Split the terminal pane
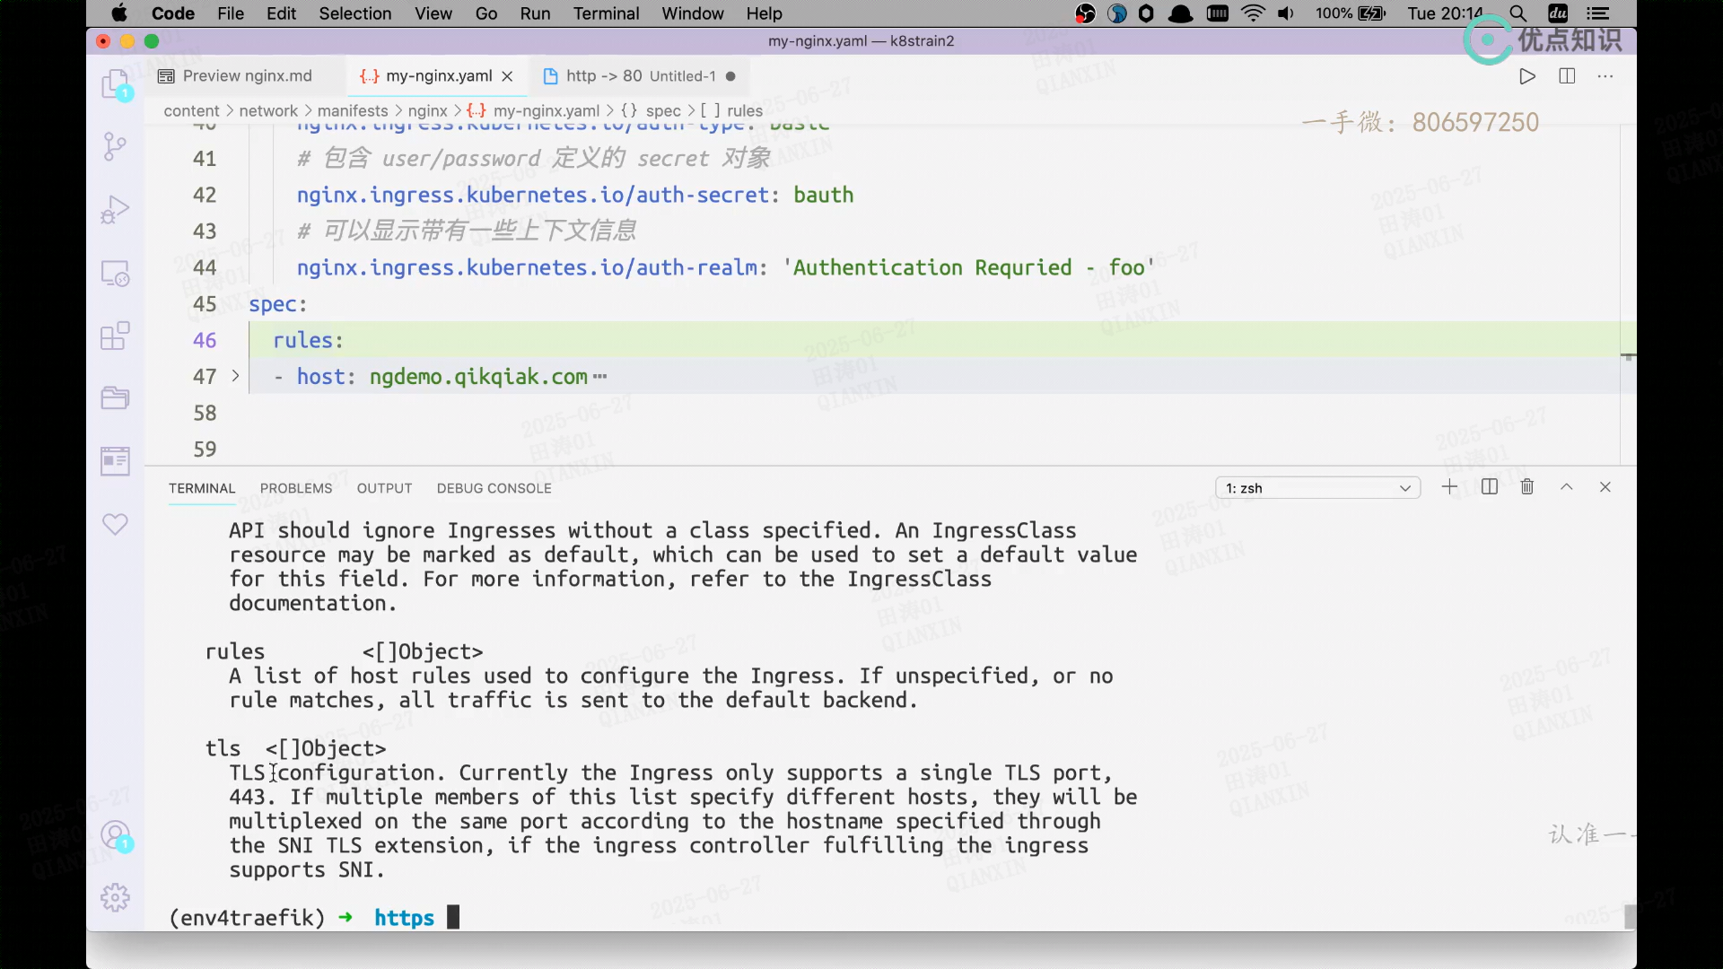This screenshot has height=969, width=1723. [x=1490, y=487]
